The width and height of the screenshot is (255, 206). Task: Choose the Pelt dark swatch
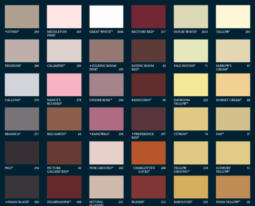[22, 153]
